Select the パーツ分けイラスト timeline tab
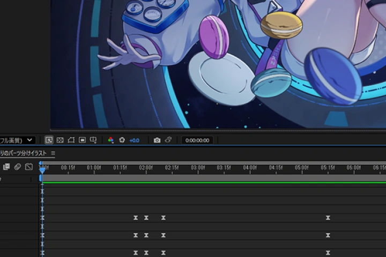 point(24,153)
